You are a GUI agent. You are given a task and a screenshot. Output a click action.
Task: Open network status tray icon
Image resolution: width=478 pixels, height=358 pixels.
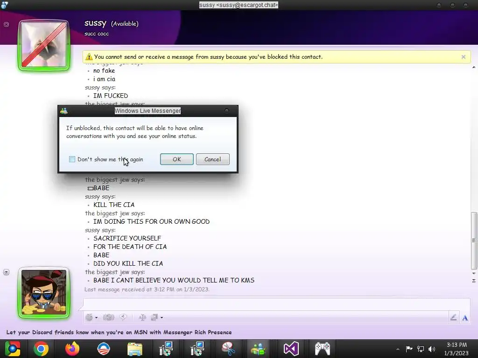pos(421,349)
